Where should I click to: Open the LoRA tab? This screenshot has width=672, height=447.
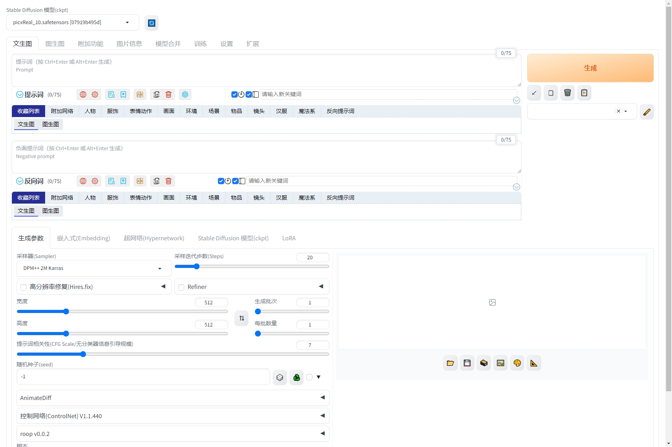(289, 238)
